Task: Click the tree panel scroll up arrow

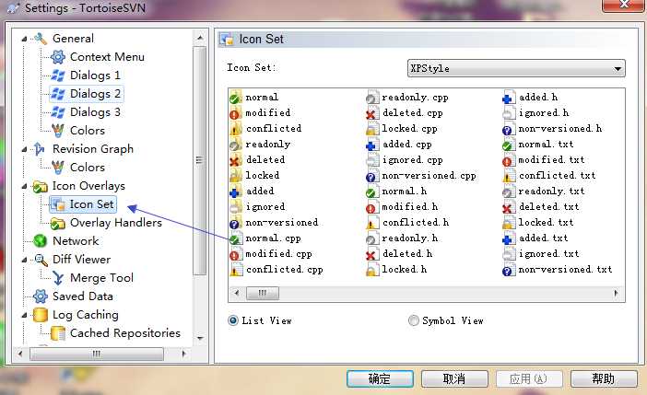Action: pos(200,38)
